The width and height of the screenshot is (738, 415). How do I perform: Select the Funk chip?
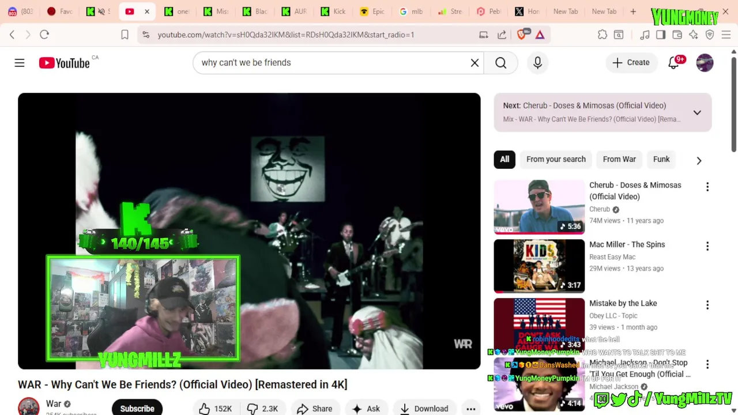[x=661, y=159]
